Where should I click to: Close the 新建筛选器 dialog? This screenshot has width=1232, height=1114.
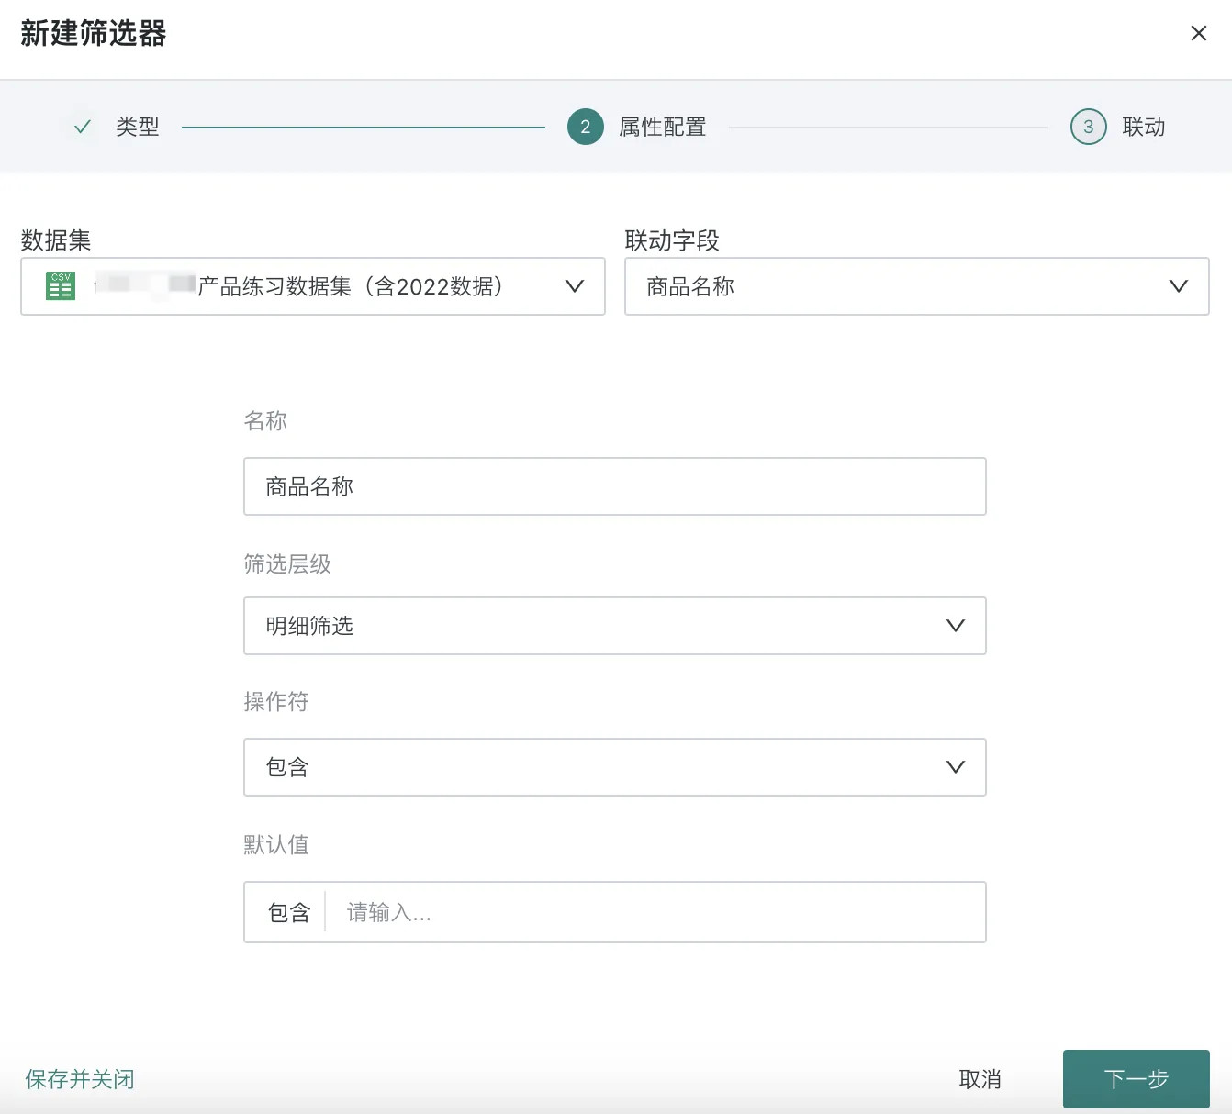click(1198, 34)
